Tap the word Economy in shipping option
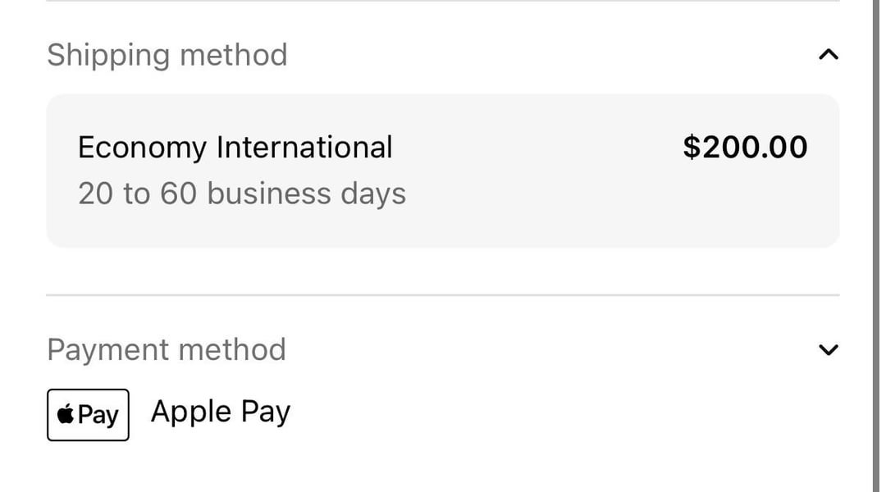Screen dimensions: 886x492 [x=141, y=148]
